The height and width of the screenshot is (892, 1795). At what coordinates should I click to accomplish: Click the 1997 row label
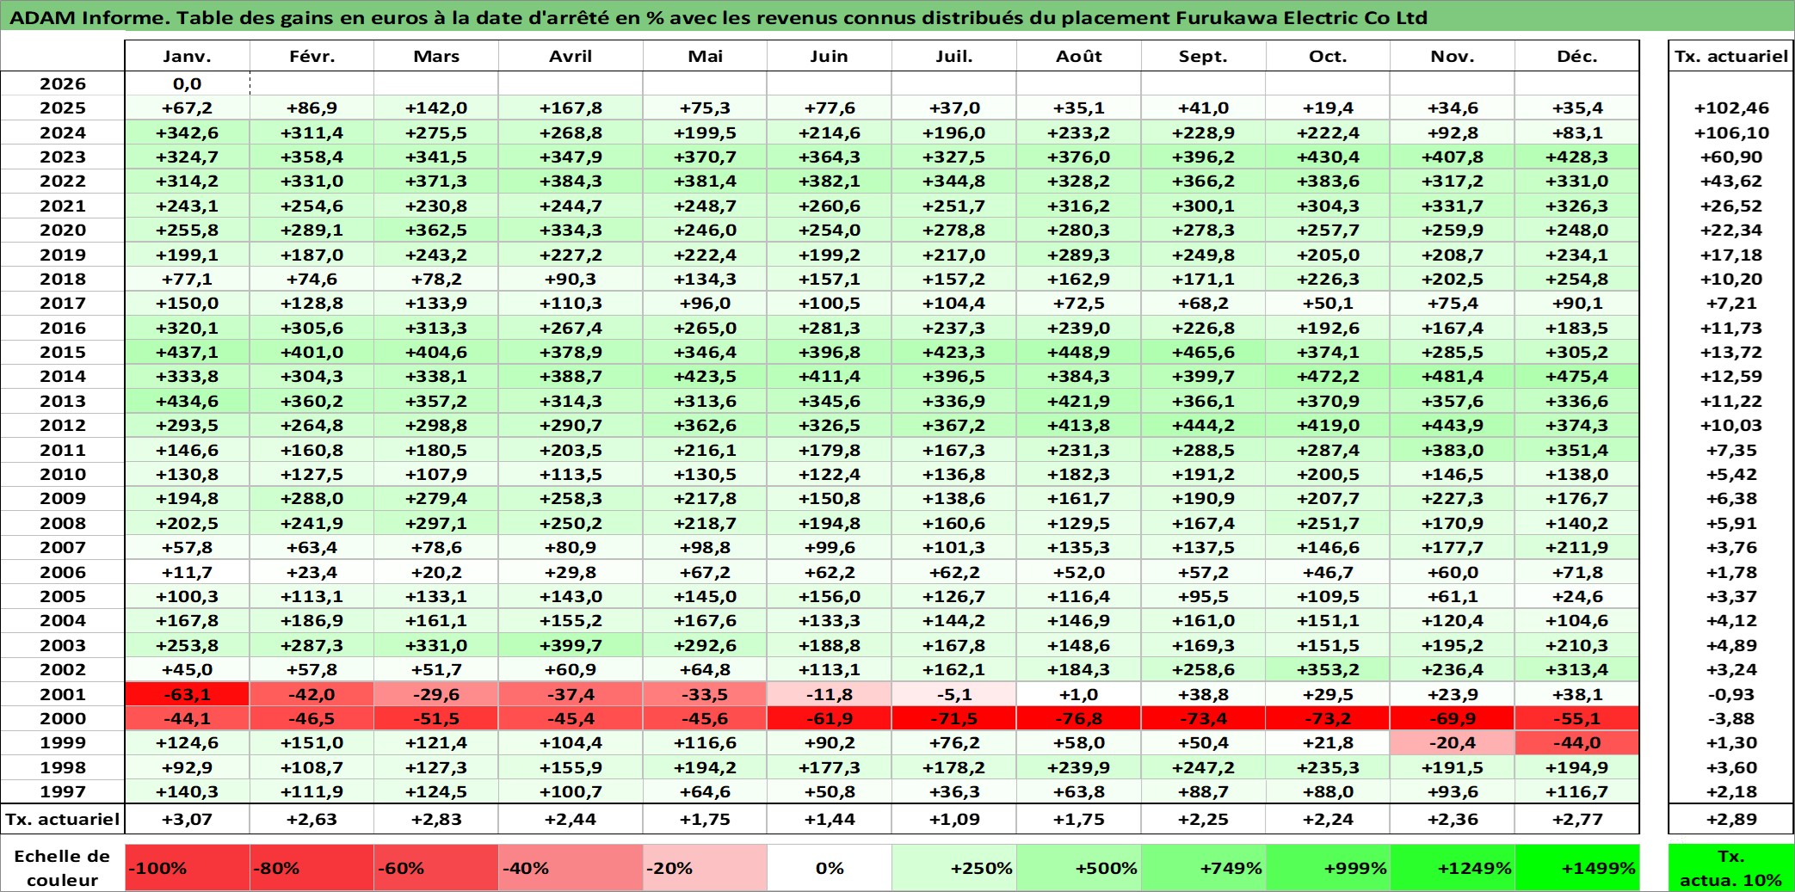[x=63, y=791]
